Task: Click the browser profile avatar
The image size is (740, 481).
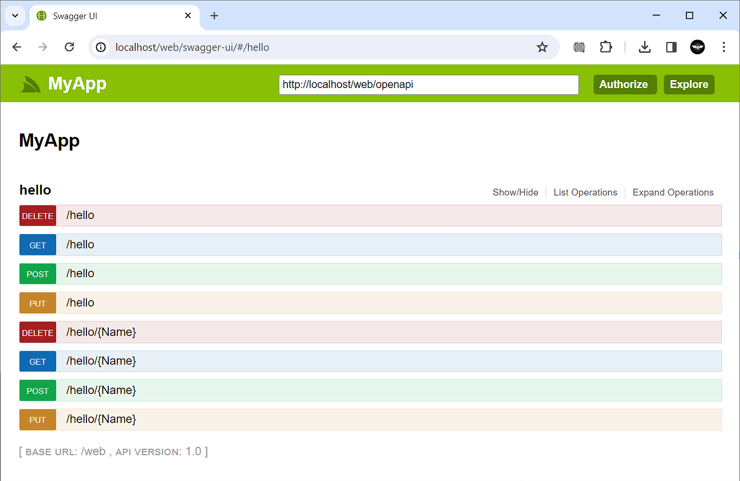Action: 697,47
